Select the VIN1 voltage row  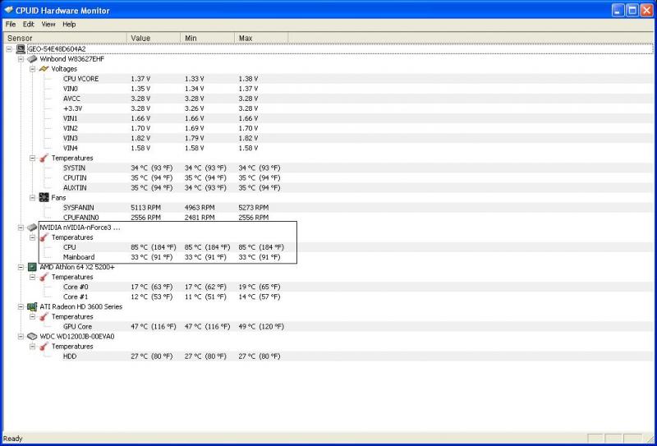click(328, 118)
